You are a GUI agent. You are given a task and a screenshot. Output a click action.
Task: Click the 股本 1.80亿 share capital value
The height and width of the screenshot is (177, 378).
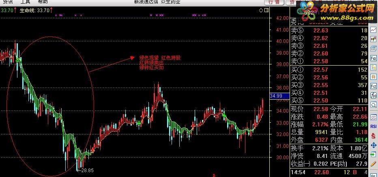click(x=358, y=148)
